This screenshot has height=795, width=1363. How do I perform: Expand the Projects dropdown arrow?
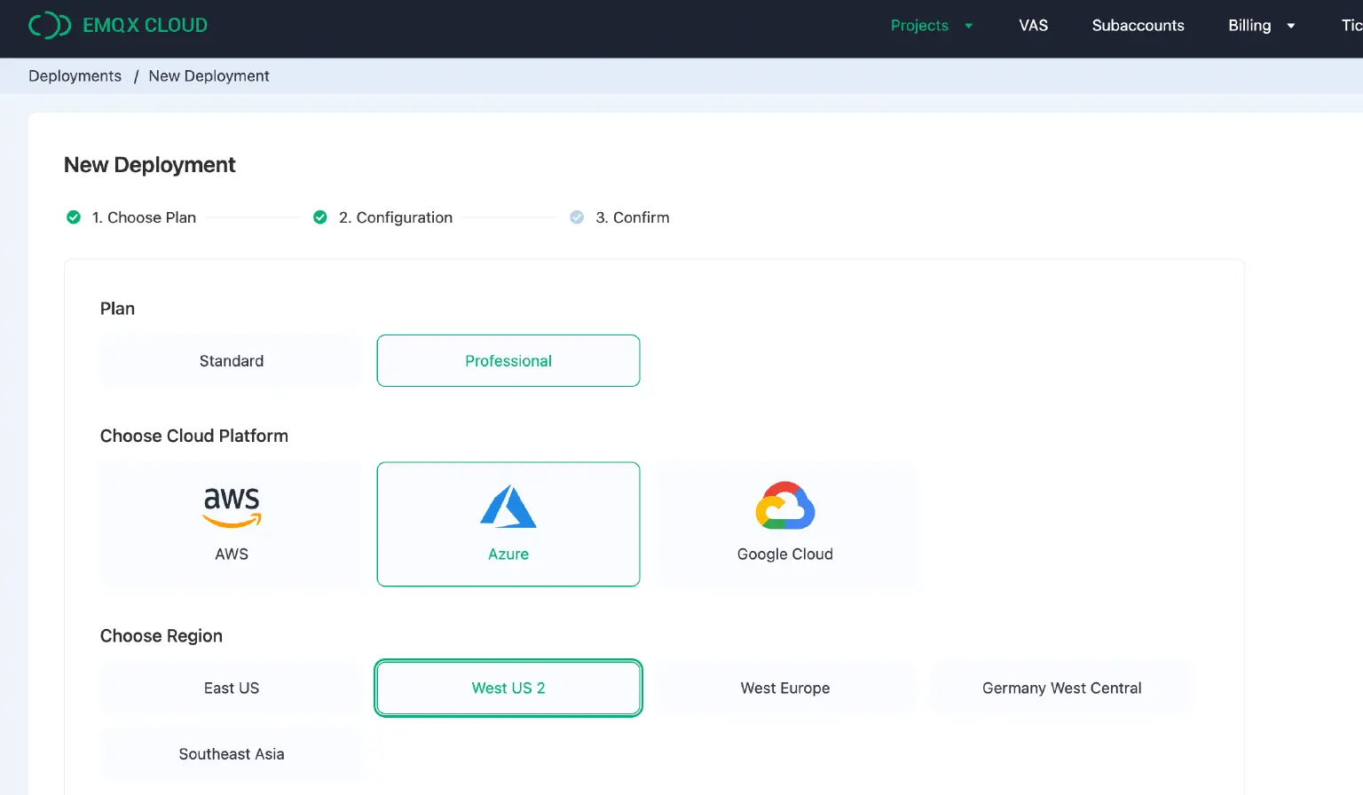(969, 26)
